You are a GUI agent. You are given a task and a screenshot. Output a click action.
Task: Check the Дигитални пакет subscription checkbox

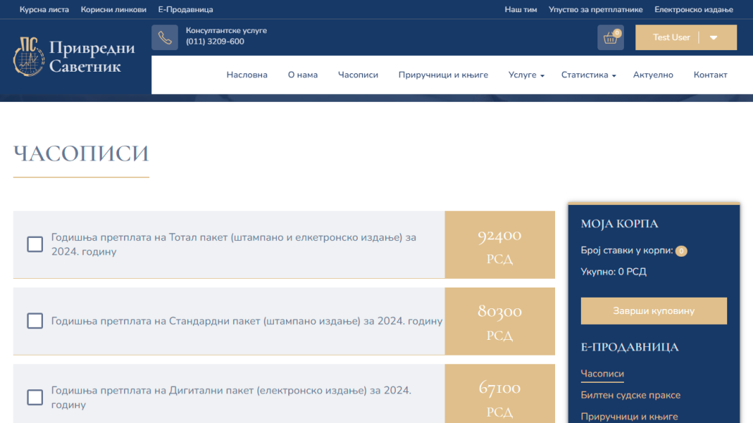(35, 397)
